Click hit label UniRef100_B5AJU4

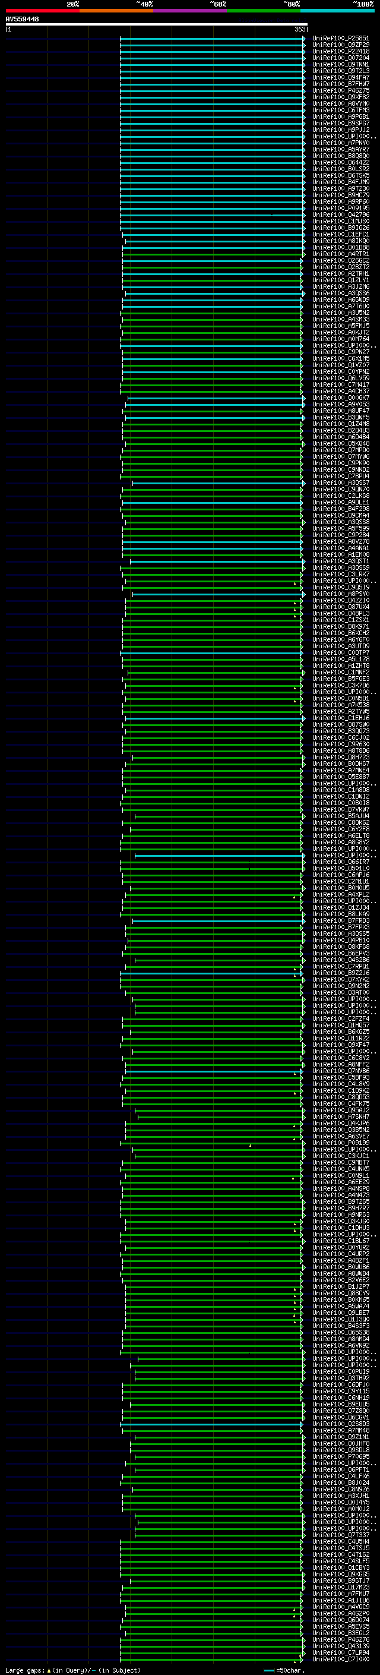[x=340, y=816]
